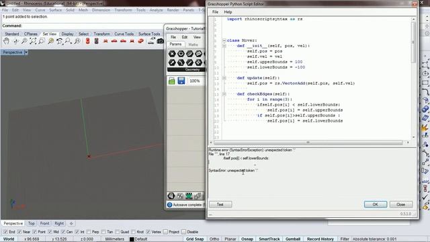
Task: Open the 100% zoom dropdown in Grasshopper
Action: coord(196,81)
